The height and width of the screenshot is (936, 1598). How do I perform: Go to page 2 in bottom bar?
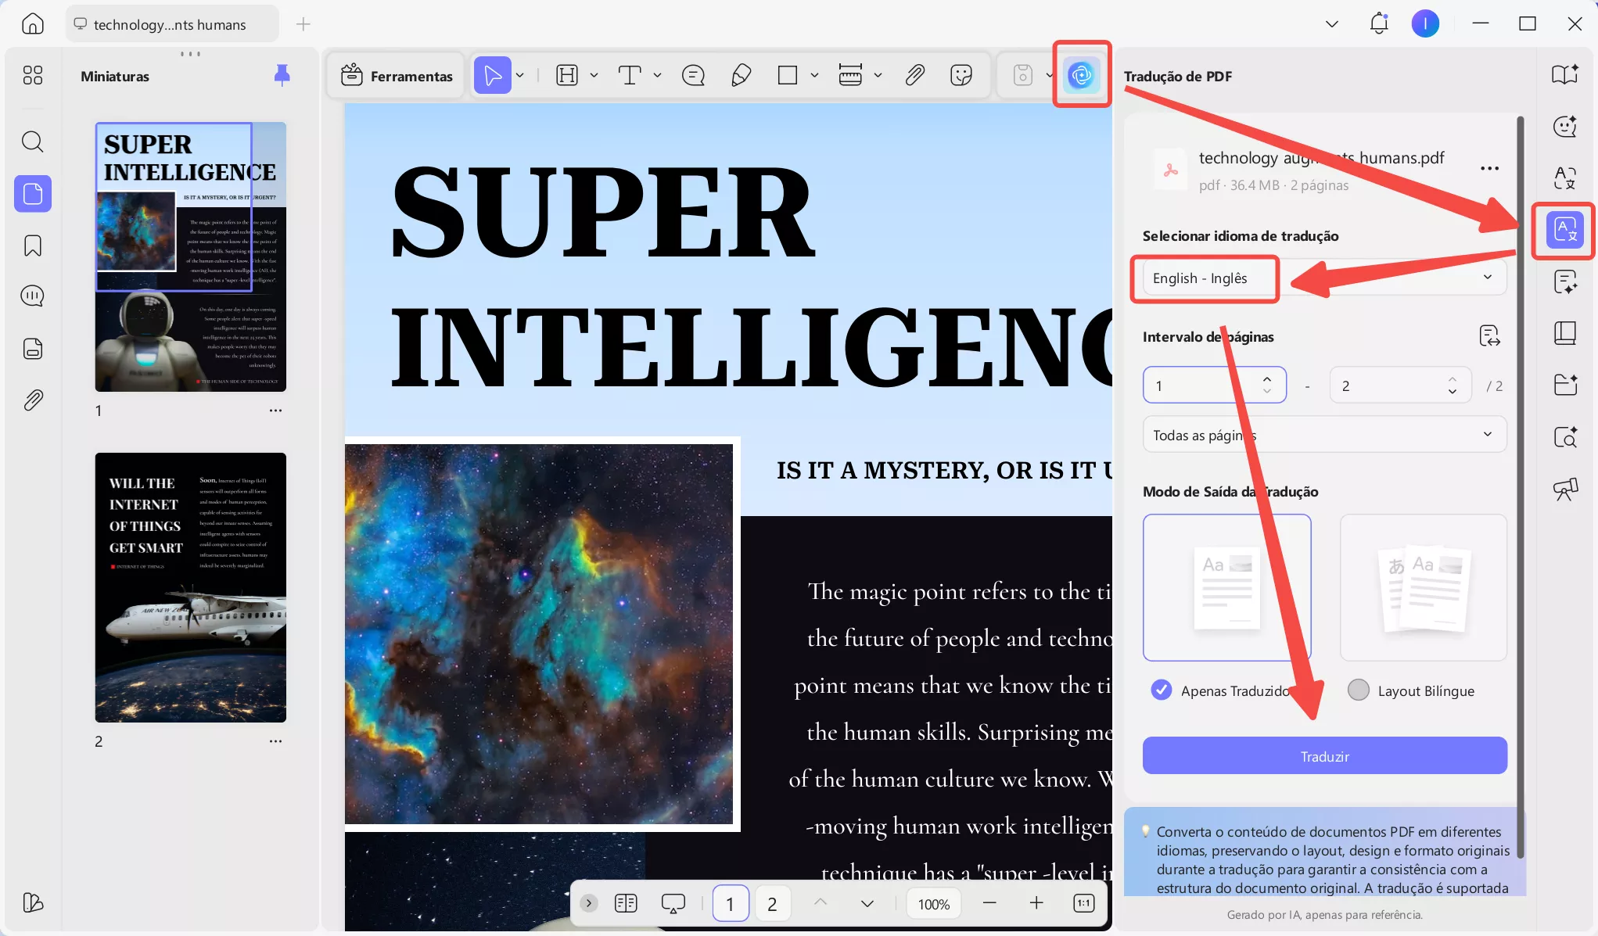point(771,904)
